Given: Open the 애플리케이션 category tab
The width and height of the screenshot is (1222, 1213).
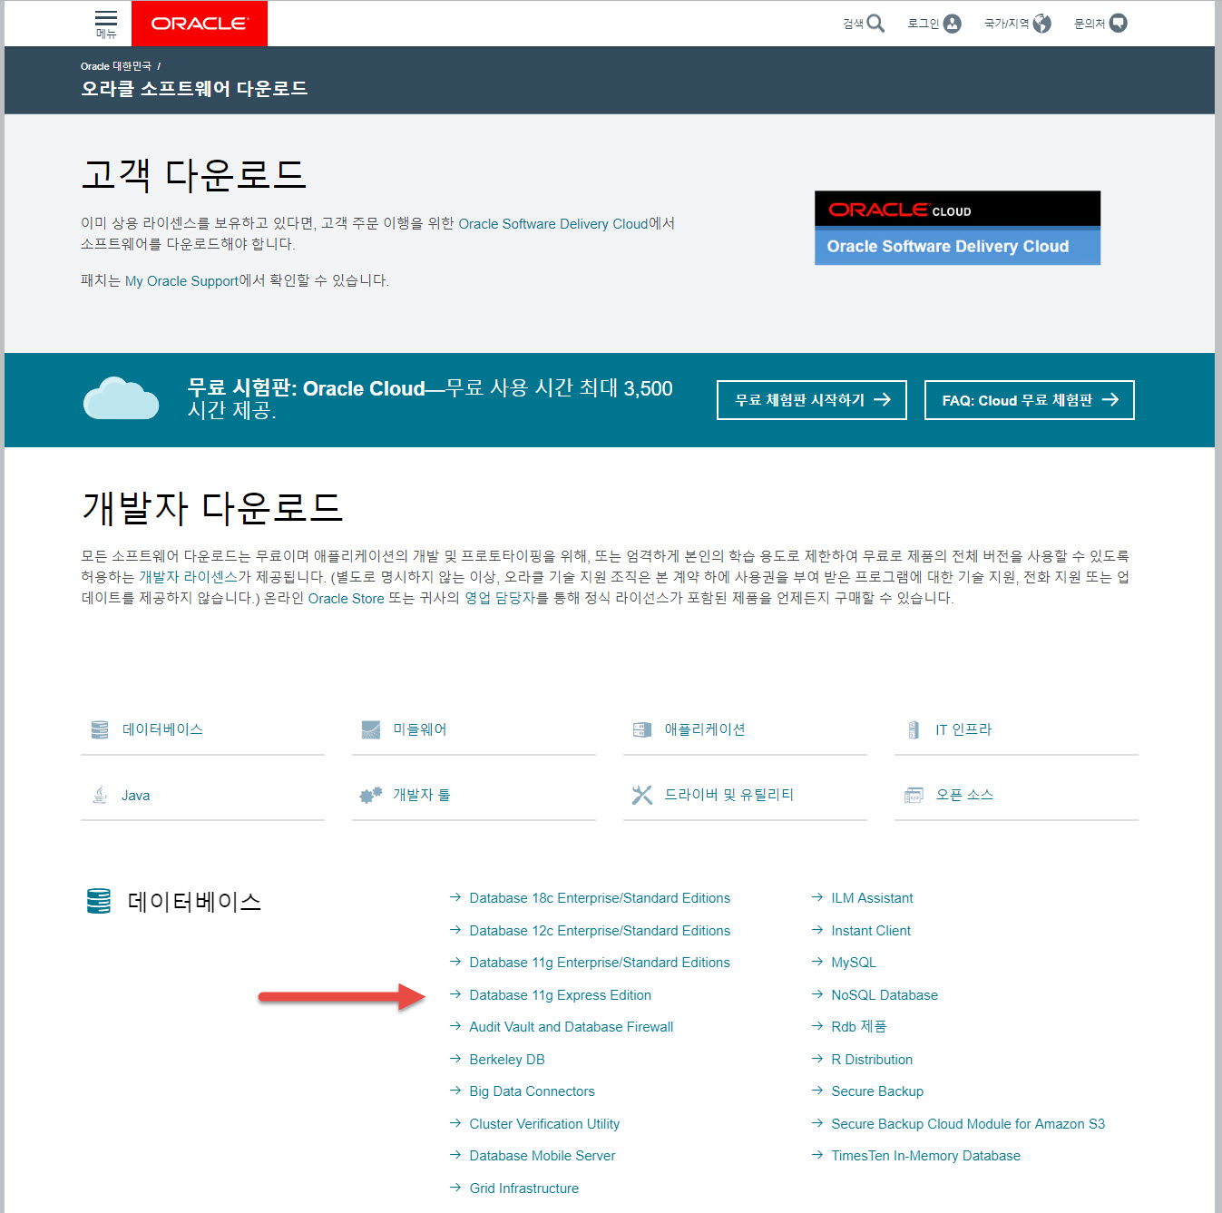Looking at the screenshot, I should [745, 729].
